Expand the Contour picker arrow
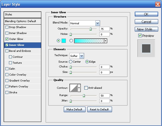The image size is (162, 126). click(x=79, y=88)
